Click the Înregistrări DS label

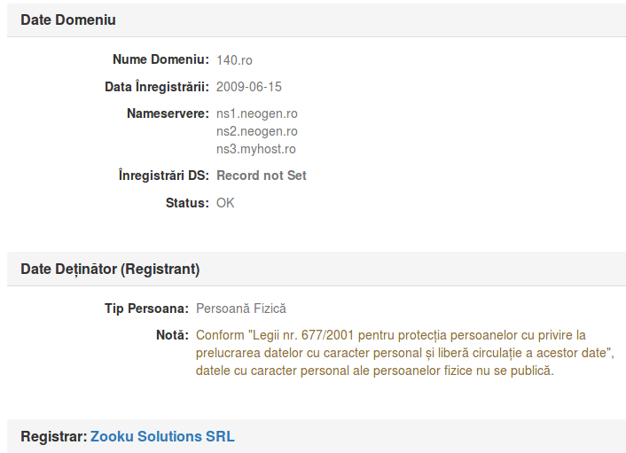point(164,176)
